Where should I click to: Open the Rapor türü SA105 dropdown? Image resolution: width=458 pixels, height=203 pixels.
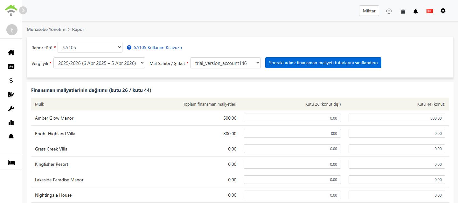click(90, 47)
